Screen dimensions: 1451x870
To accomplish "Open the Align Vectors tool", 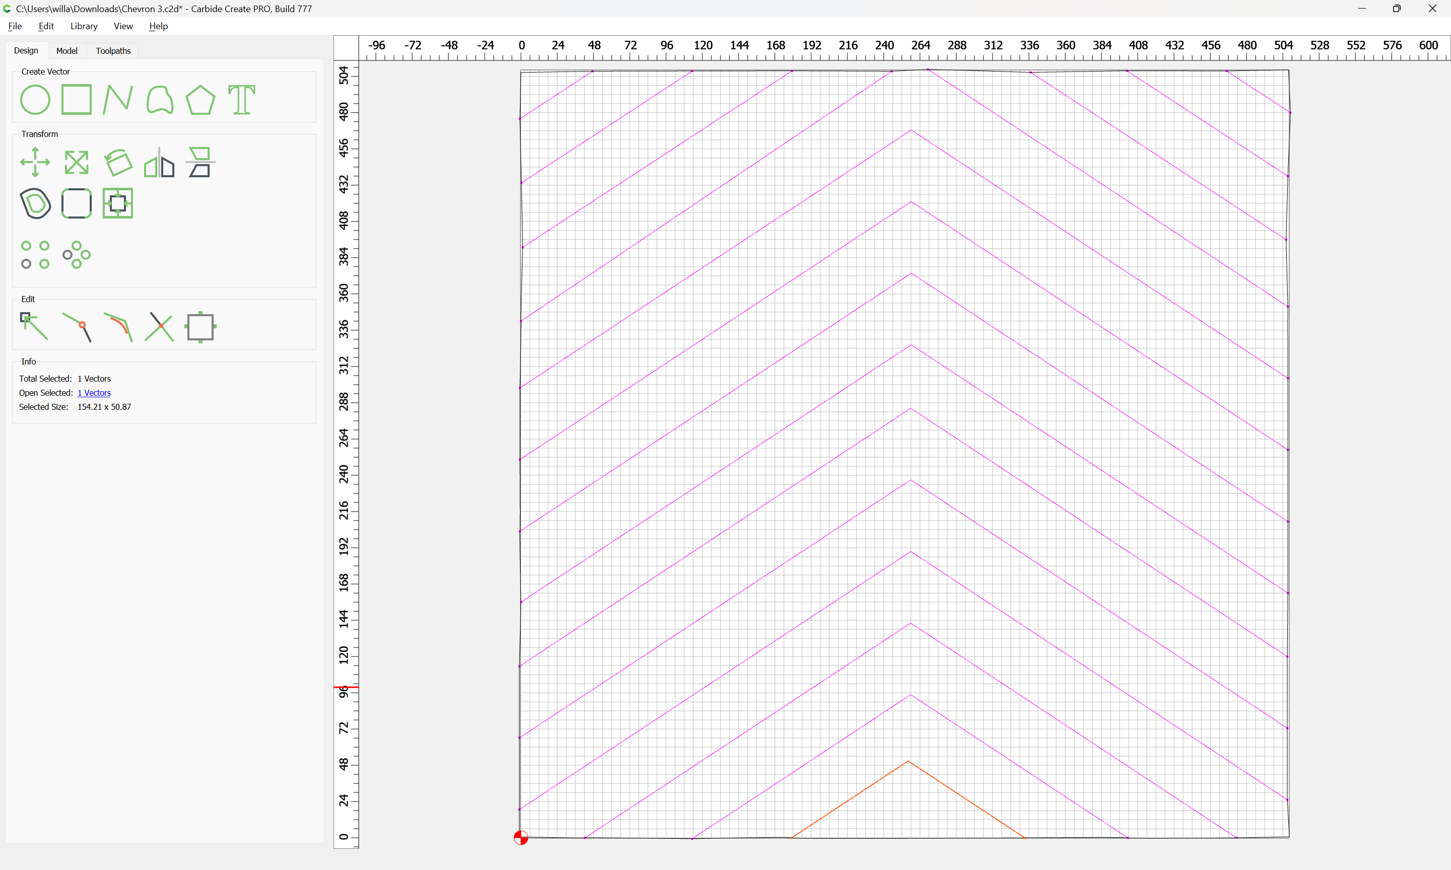I will click(x=201, y=163).
